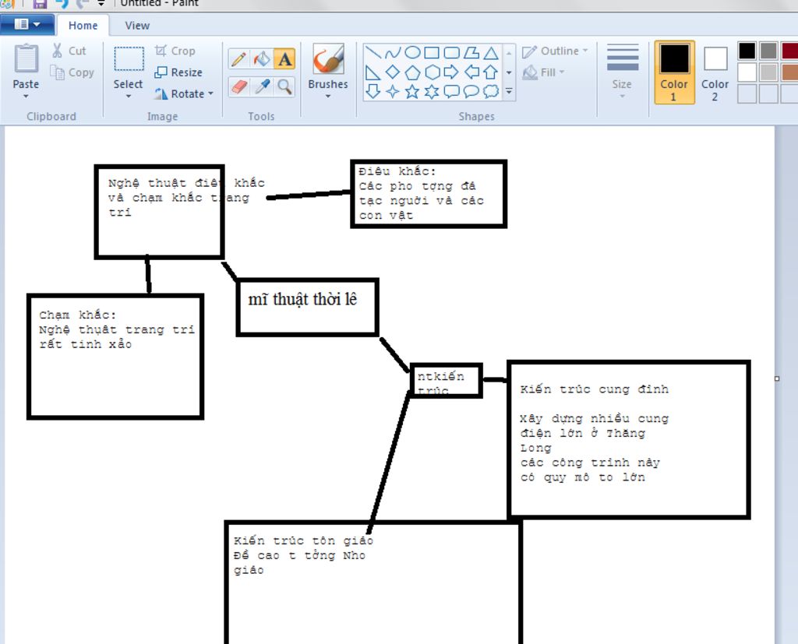The width and height of the screenshot is (798, 644).
Task: Pick the Right arrow shape
Action: [451, 72]
